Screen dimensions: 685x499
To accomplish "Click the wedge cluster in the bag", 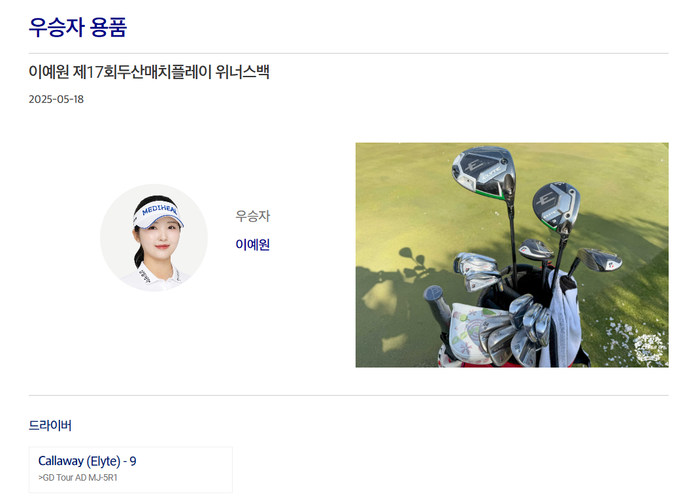I will (x=516, y=331).
